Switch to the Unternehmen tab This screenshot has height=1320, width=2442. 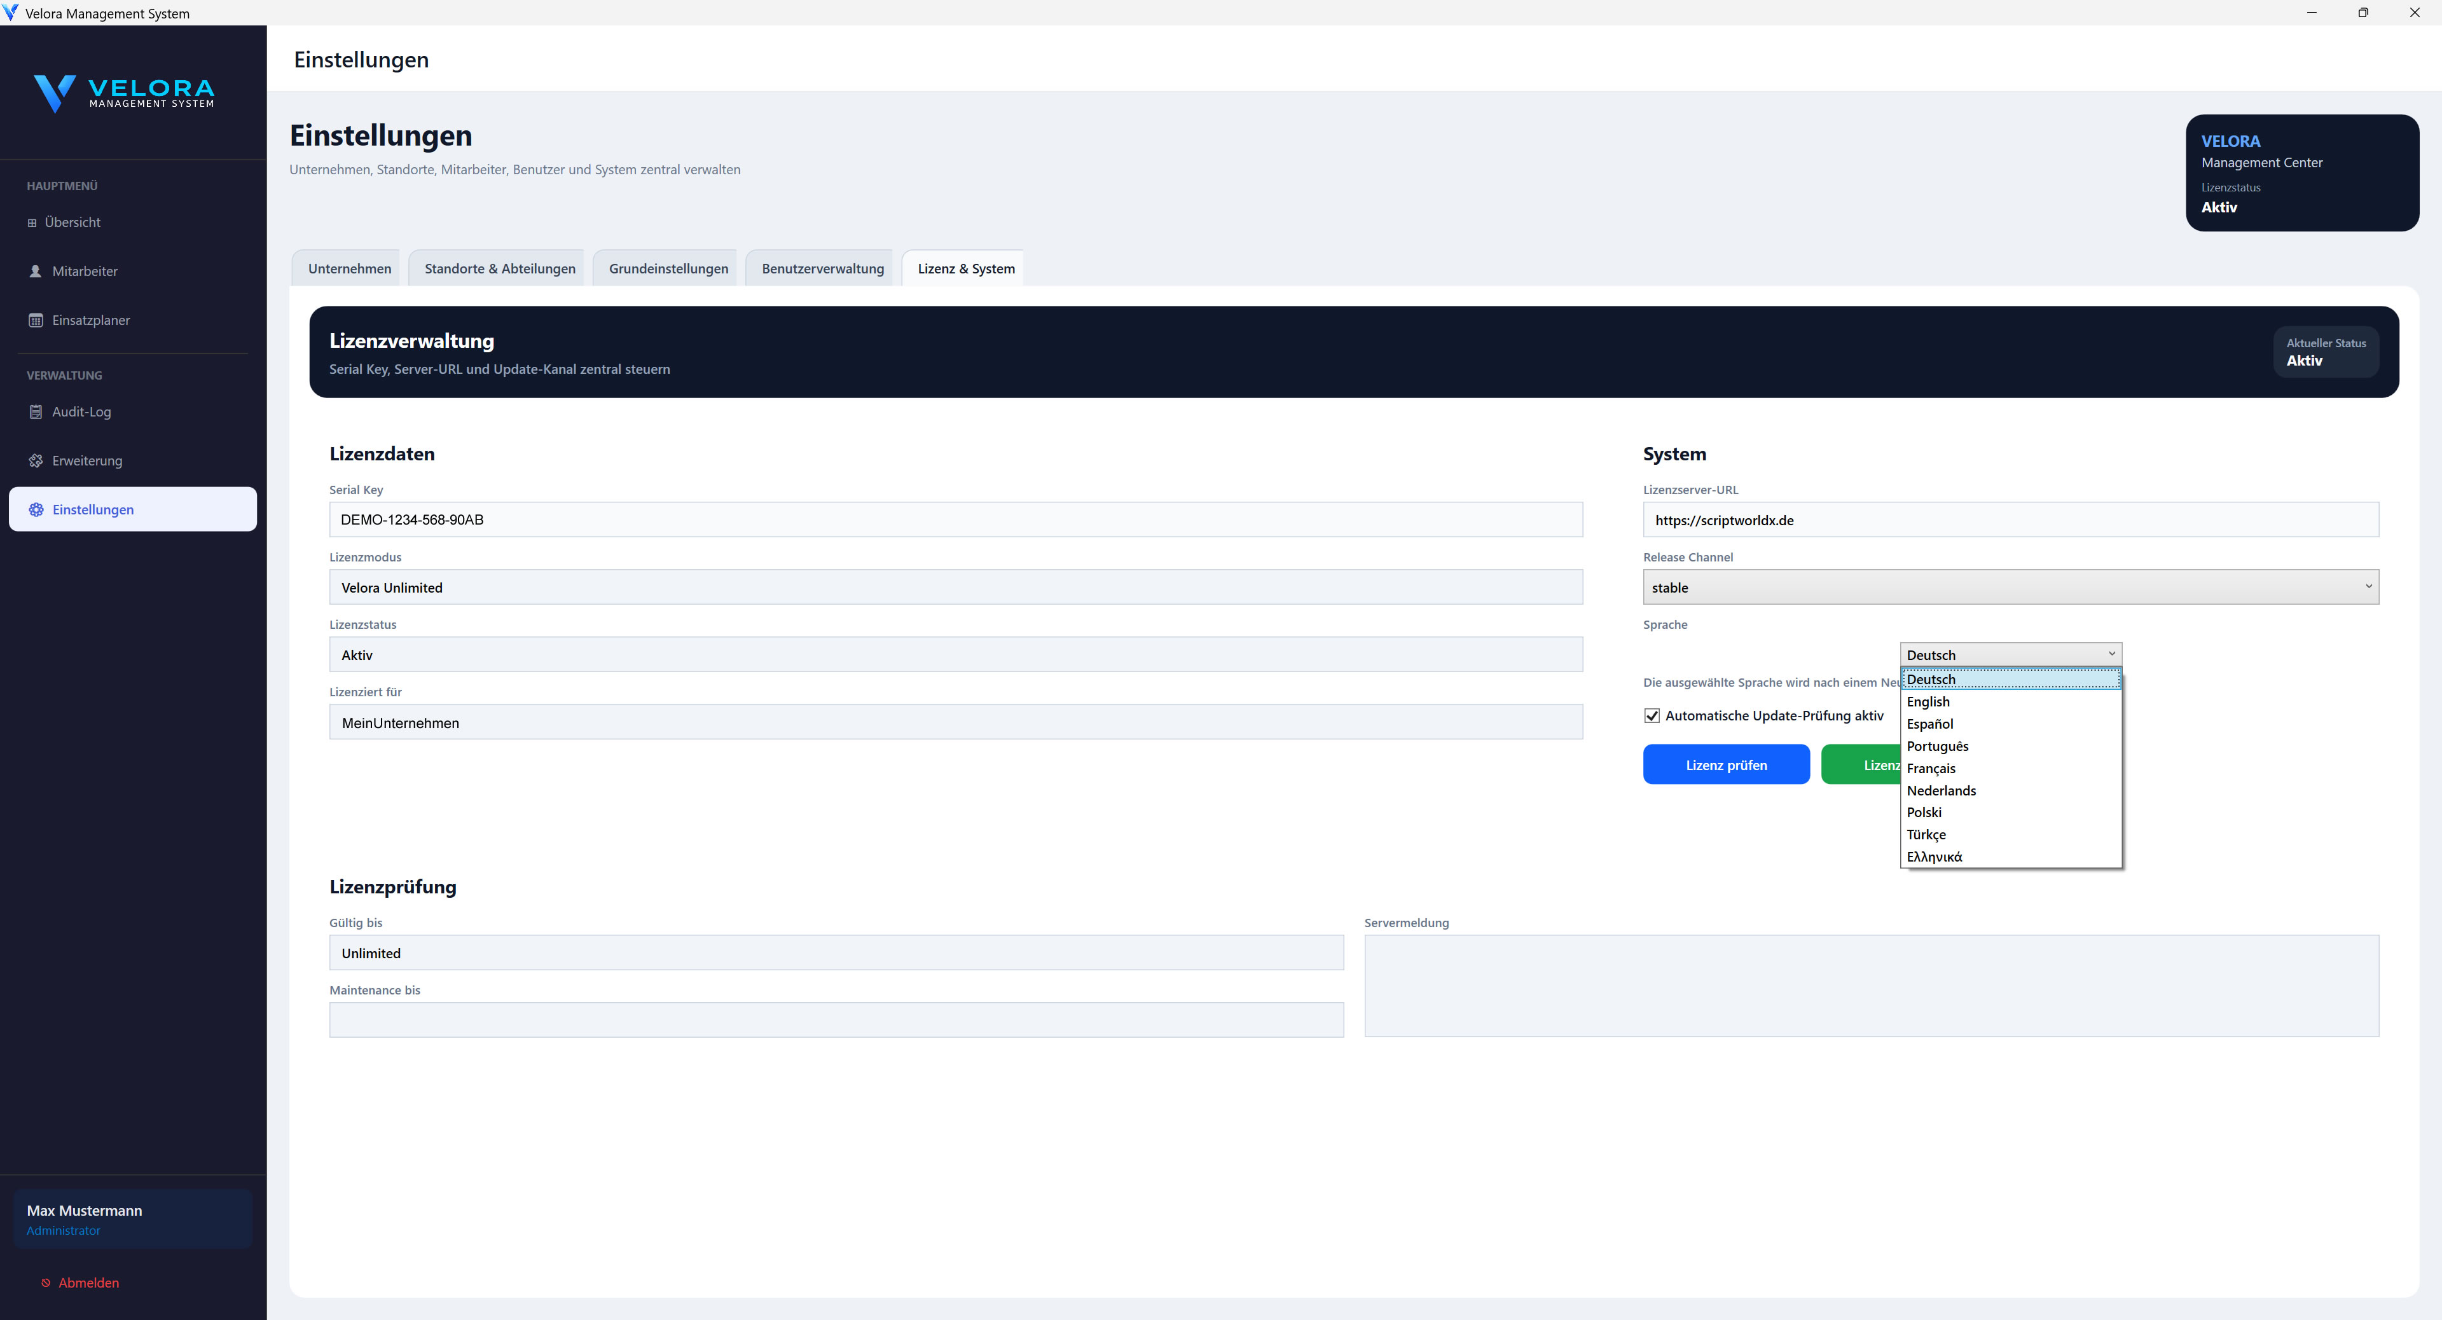[350, 269]
